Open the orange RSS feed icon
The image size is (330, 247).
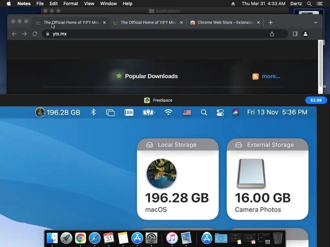click(x=256, y=77)
